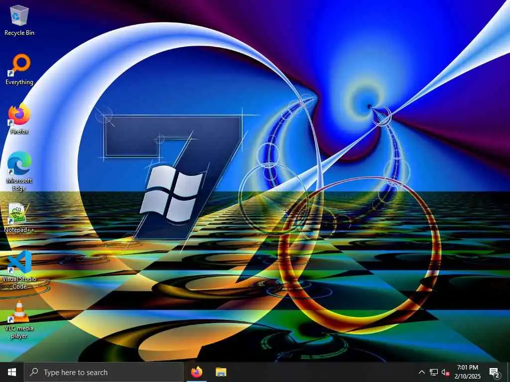
Task: Open the Windows Start menu
Action: pos(12,372)
